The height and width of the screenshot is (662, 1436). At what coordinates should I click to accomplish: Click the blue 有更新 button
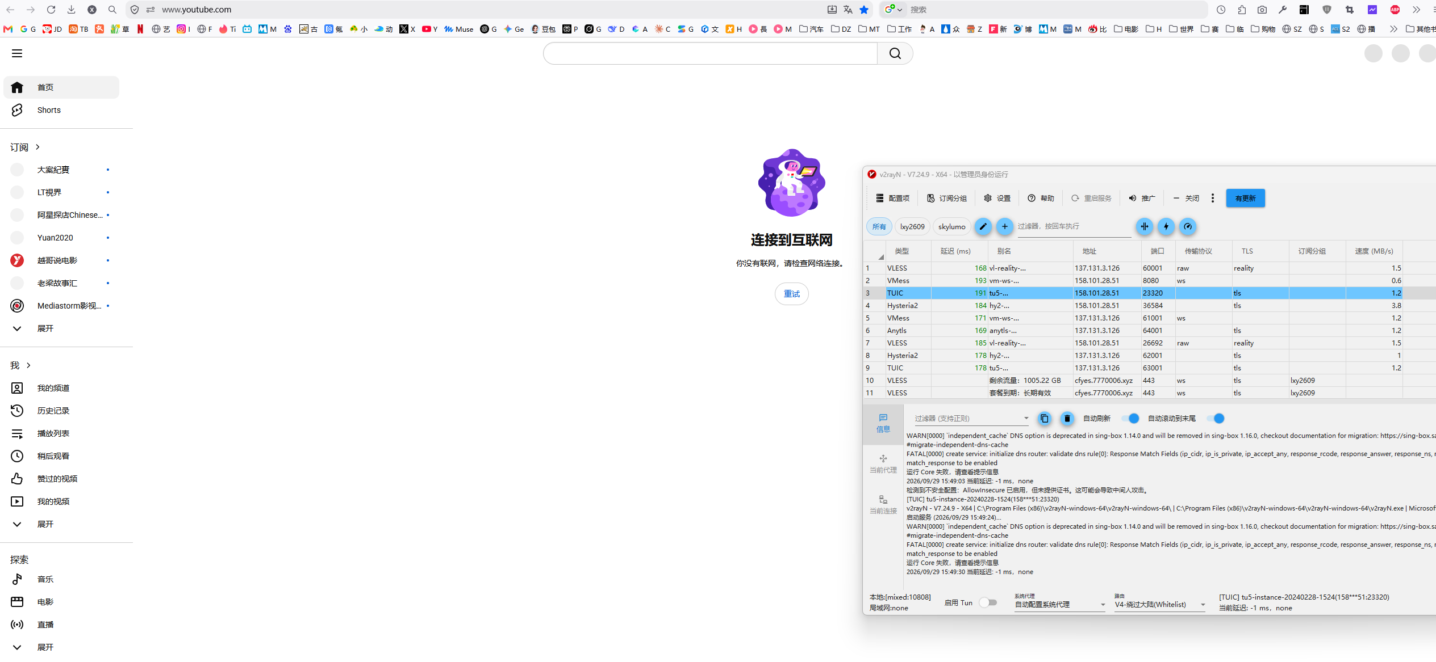[1245, 198]
